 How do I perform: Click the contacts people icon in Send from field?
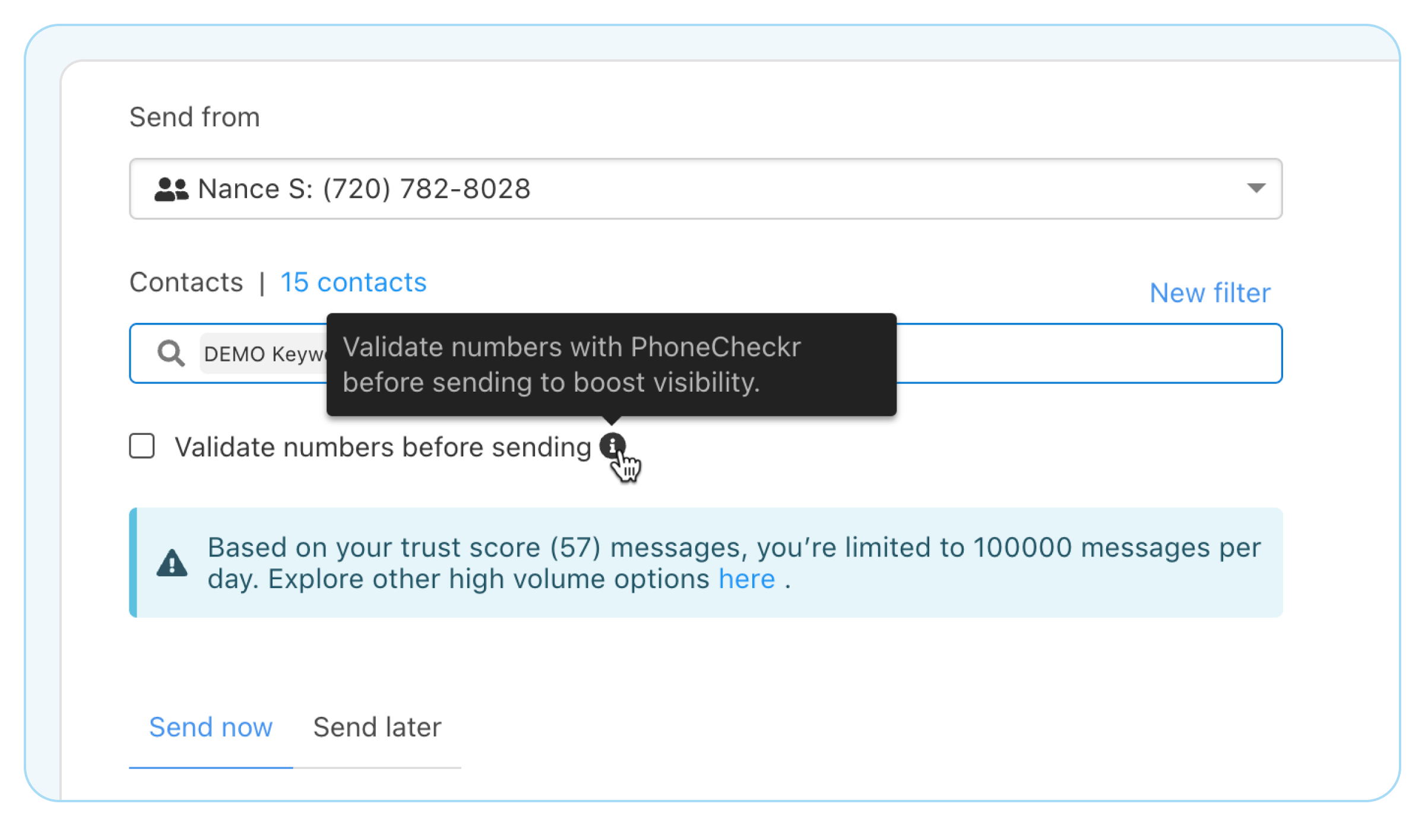[170, 189]
